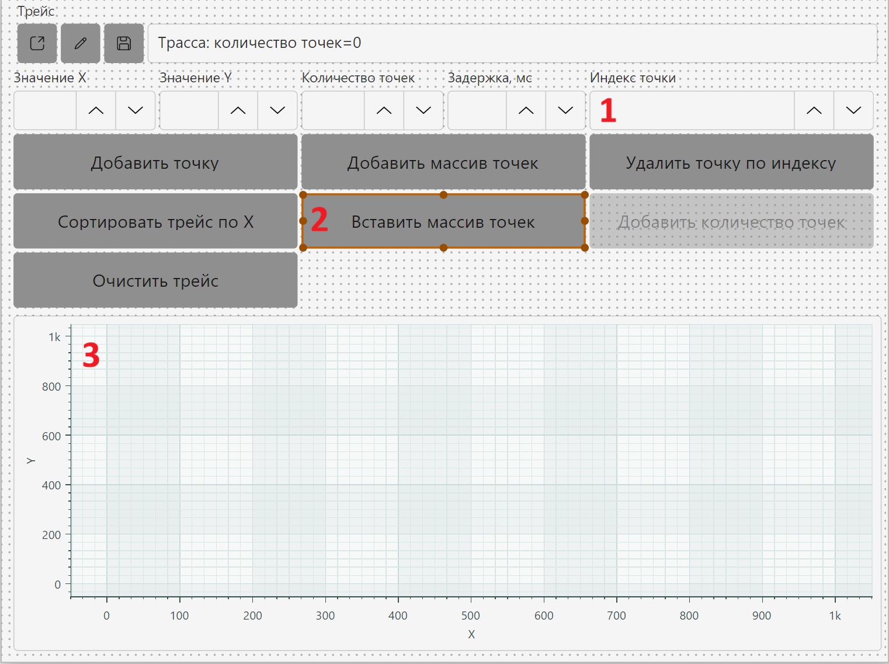Image resolution: width=889 pixels, height=664 pixels.
Task: Decrease the Количество точек value
Action: 423,110
